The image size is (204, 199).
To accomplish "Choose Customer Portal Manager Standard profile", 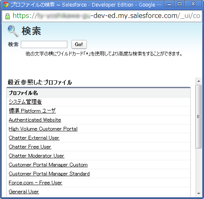I will click(49, 174).
